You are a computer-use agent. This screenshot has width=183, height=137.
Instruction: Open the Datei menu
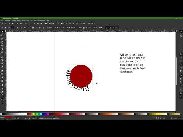pyautogui.click(x=2, y=20)
